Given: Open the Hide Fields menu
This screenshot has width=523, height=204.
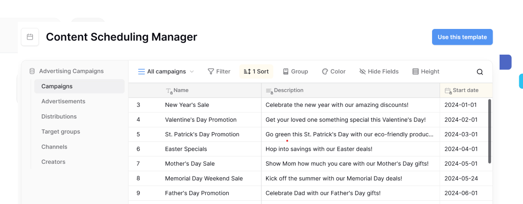Looking at the screenshot, I should (x=379, y=71).
